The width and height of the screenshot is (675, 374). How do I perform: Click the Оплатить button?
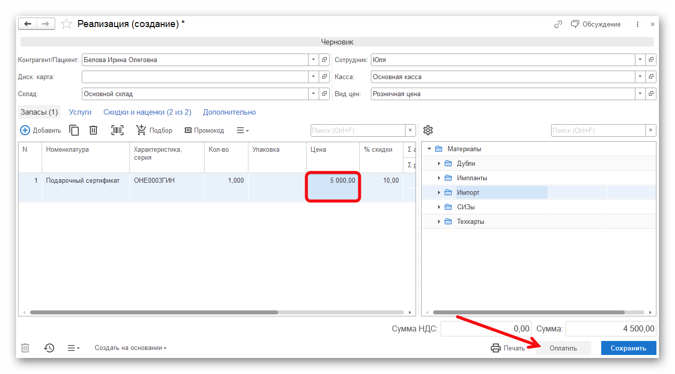[x=563, y=348]
